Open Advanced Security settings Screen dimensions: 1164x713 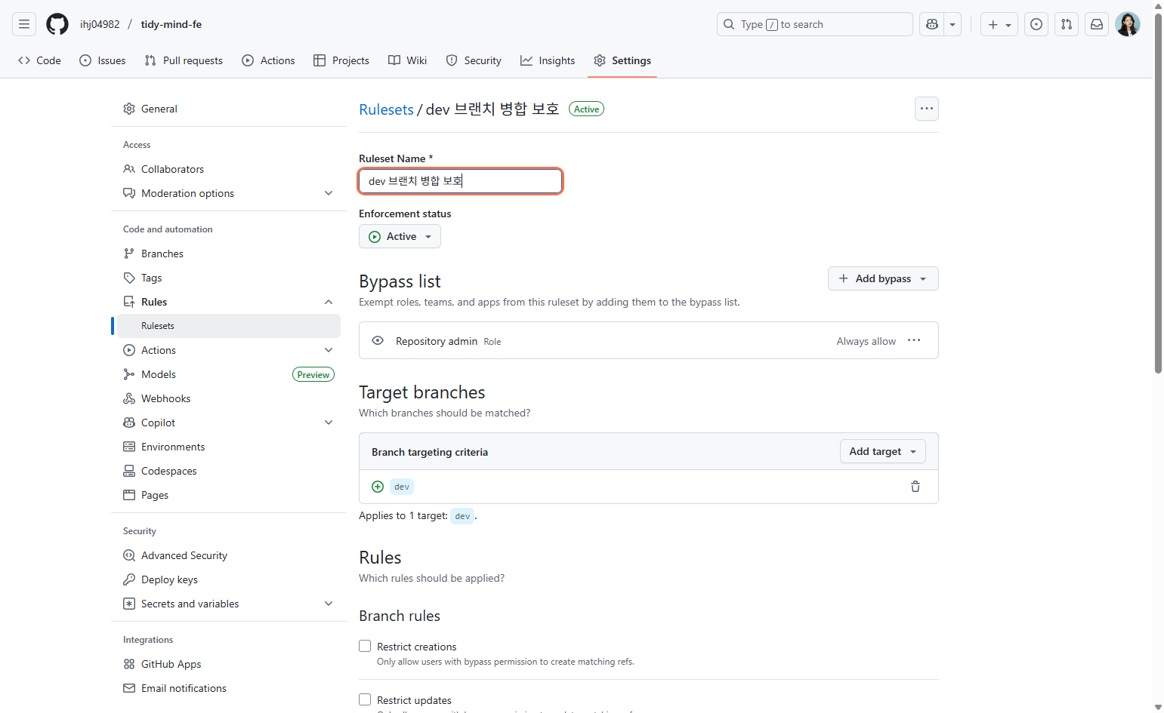[x=229, y=555]
